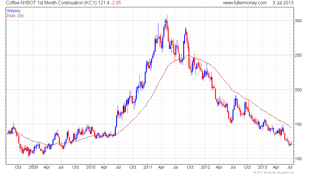Select the 2009 year marker on time axis
The width and height of the screenshot is (321, 175).
point(33,167)
